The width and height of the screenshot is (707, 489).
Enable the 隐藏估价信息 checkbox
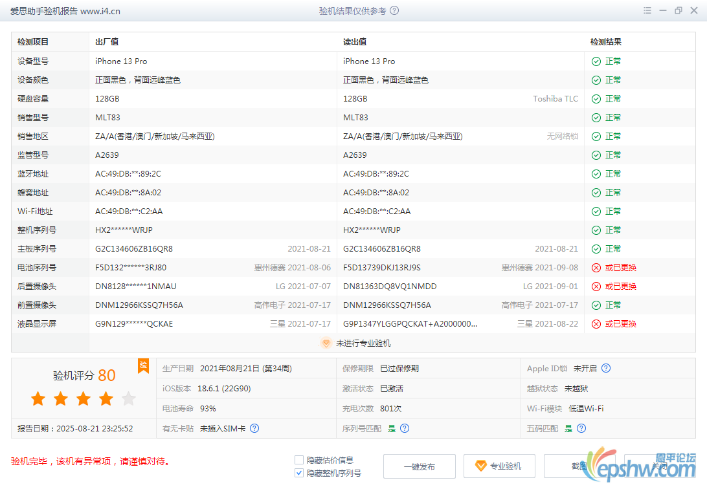coord(298,460)
